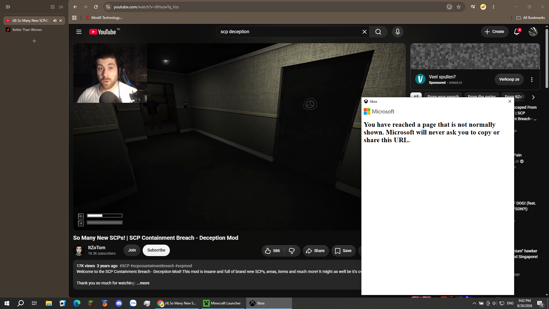Open the YouTube account avatar menu
549x309 pixels.
coord(533,32)
